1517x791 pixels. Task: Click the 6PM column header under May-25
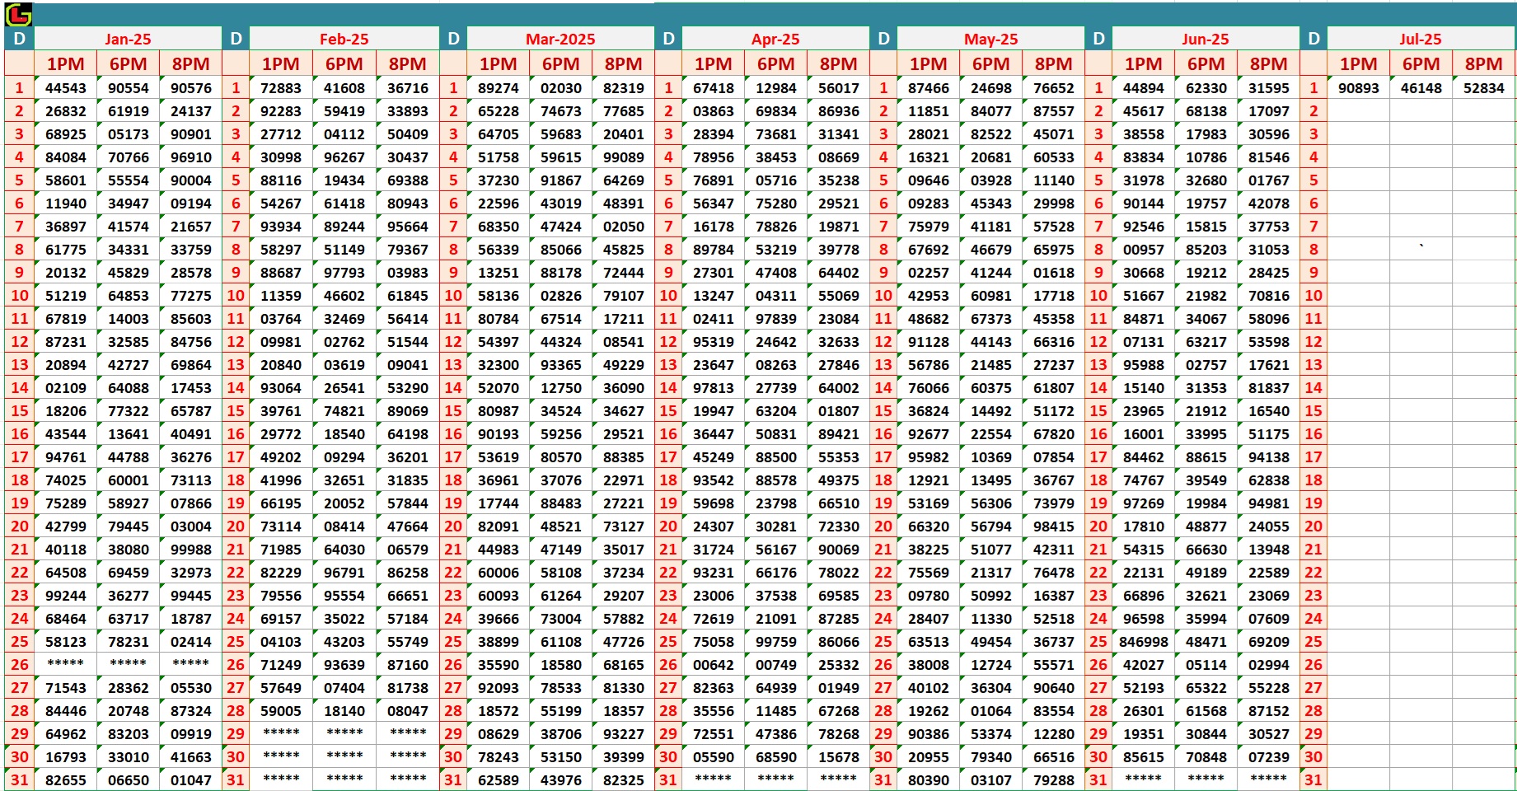click(991, 63)
